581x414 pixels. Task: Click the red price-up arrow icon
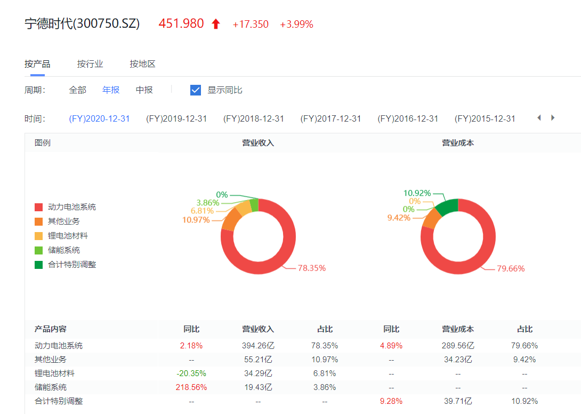(216, 24)
